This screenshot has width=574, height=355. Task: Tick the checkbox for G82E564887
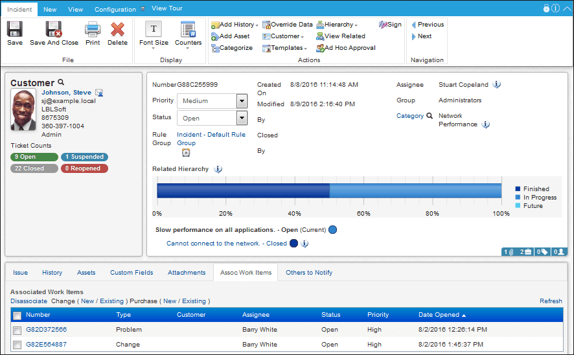pyautogui.click(x=17, y=345)
